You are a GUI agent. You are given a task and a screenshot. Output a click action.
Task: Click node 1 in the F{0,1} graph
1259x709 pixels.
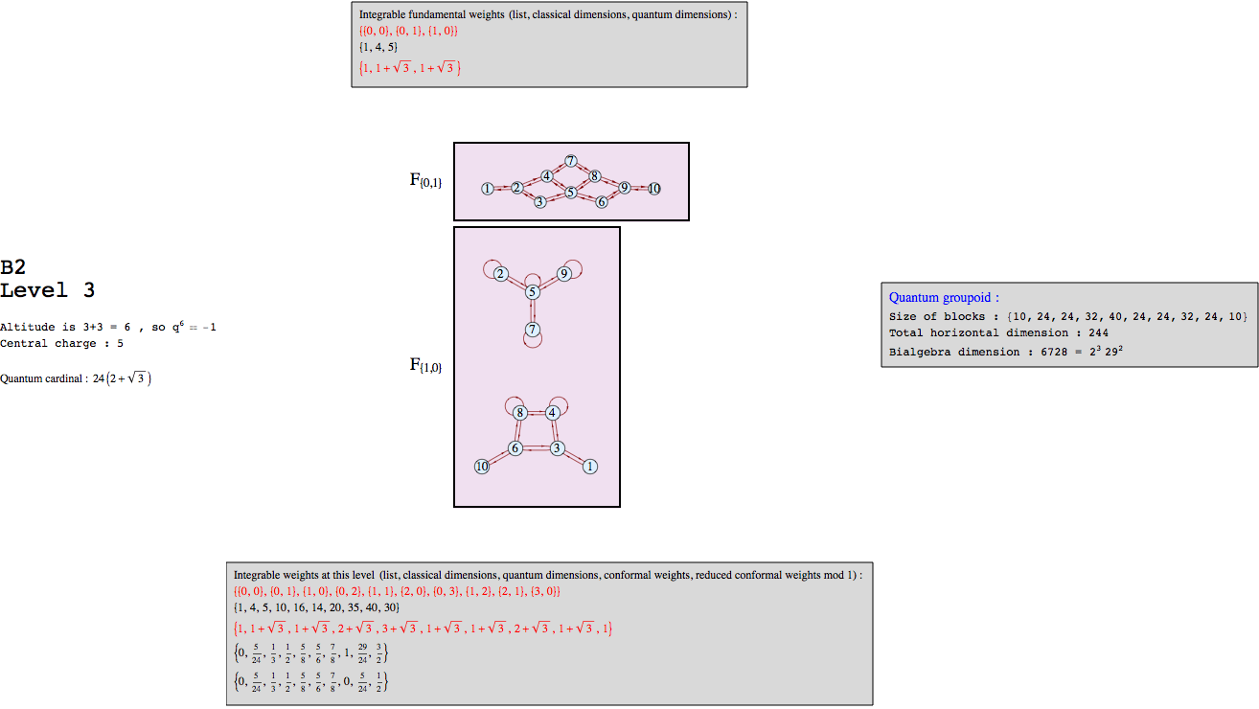488,189
